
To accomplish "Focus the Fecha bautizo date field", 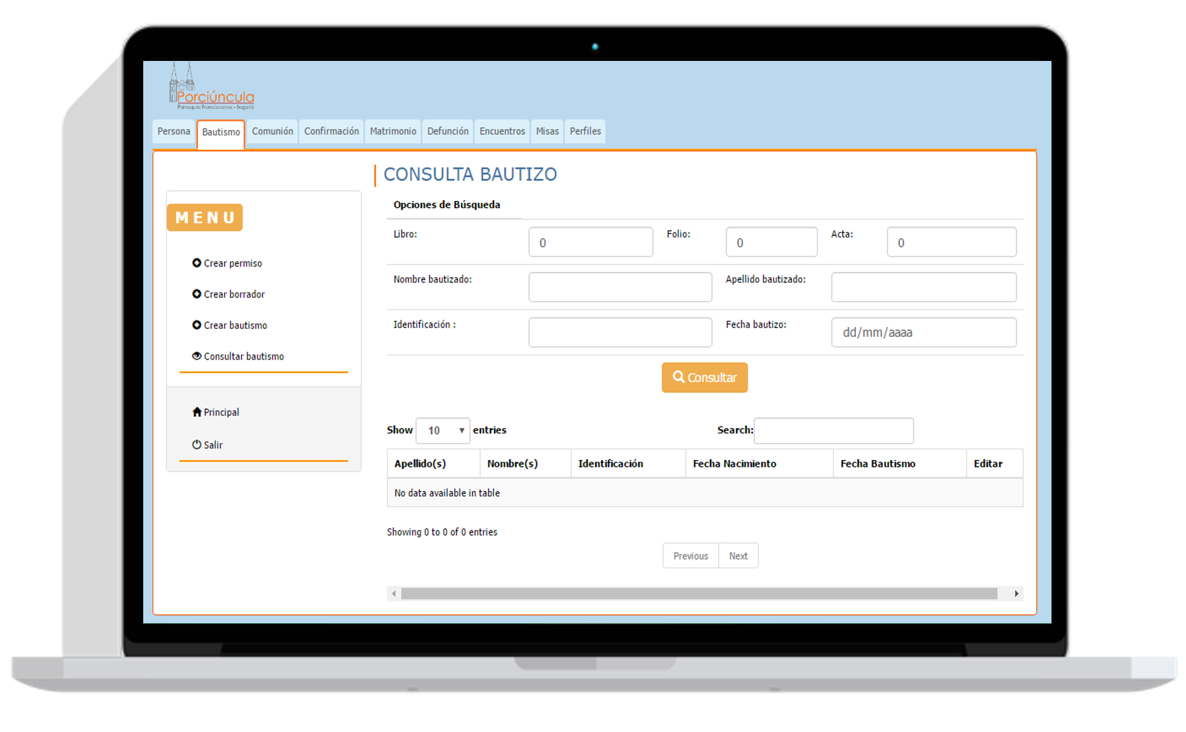I will point(923,332).
